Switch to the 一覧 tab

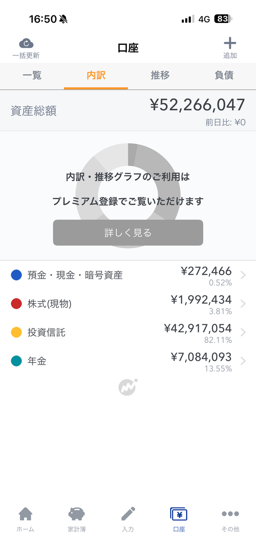pyautogui.click(x=32, y=76)
